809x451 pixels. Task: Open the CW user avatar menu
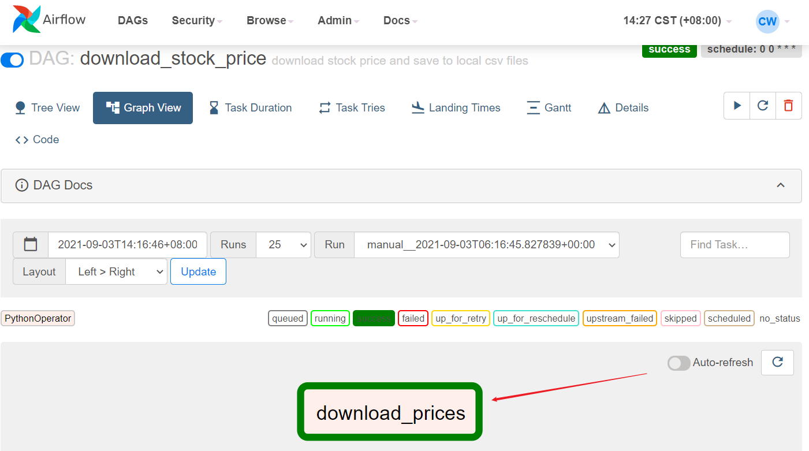coord(767,21)
